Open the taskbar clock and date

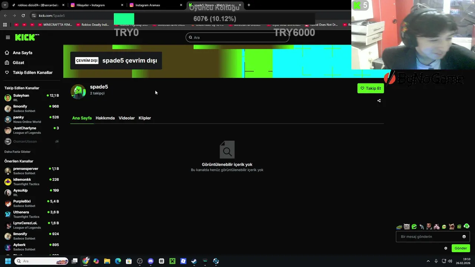463,261
